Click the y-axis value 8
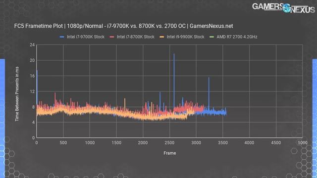Image resolution: width=317 pixels, height=178 pixels. click(x=33, y=107)
